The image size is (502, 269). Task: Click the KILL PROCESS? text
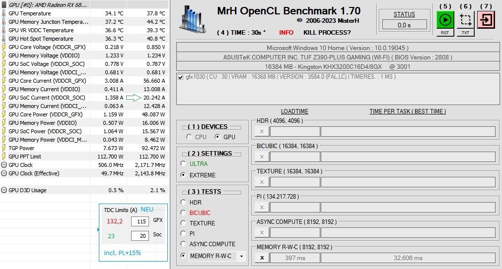tap(327, 33)
